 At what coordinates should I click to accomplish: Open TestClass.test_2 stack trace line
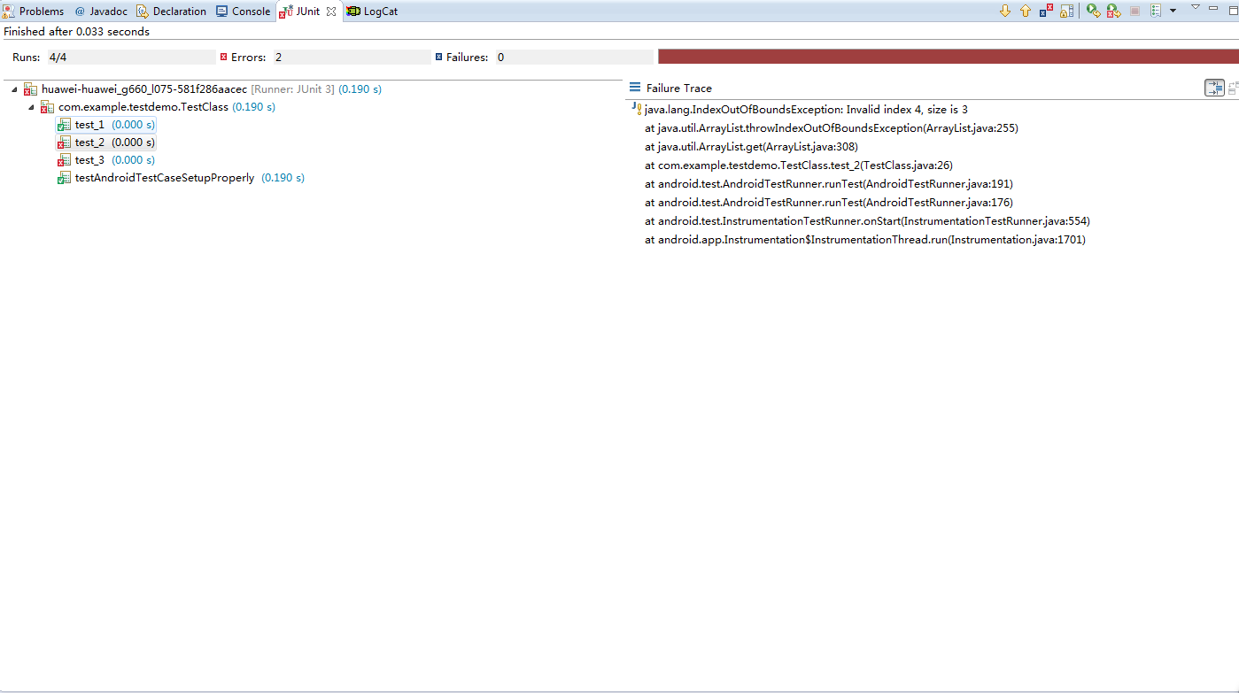799,166
